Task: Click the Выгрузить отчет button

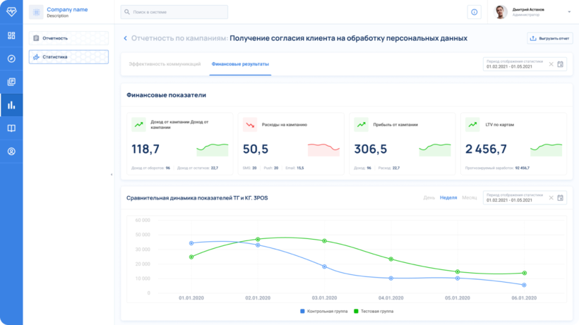Action: point(549,38)
